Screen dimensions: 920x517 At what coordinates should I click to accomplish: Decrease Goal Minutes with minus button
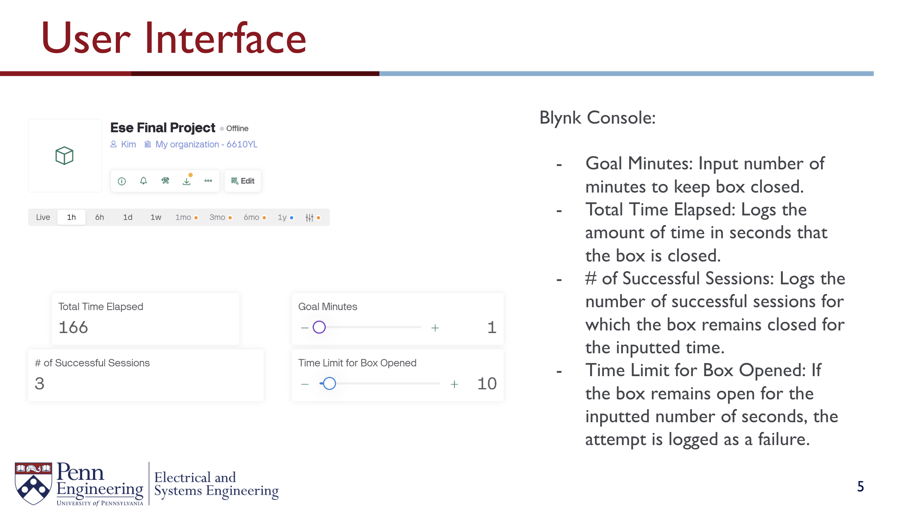point(304,328)
